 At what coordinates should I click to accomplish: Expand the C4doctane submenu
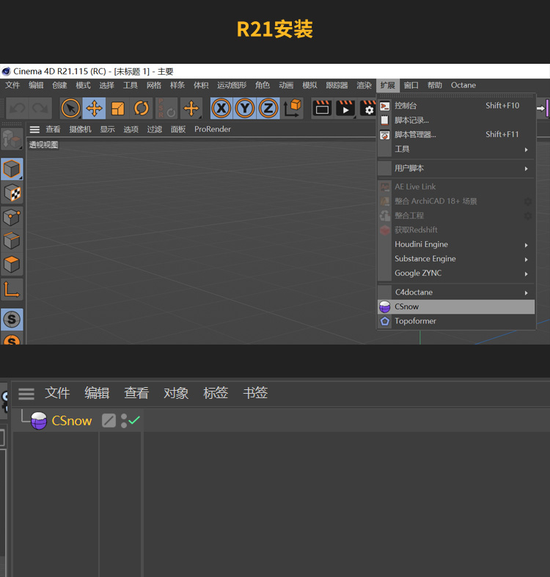click(x=456, y=293)
